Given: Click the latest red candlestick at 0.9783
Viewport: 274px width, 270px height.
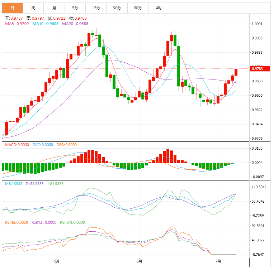Looking at the screenshot, I should click(236, 72).
